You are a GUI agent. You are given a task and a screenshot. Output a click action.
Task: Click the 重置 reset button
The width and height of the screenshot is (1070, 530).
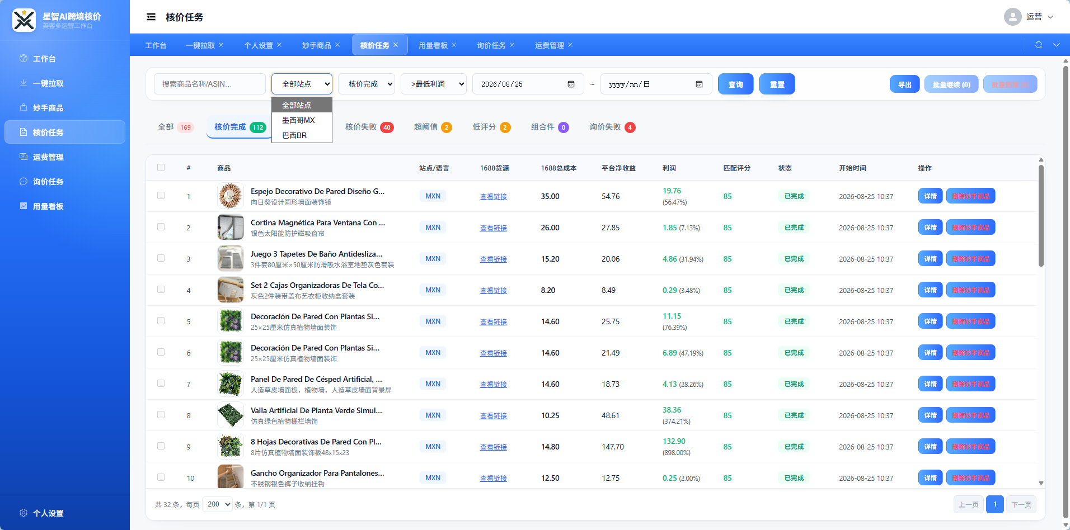(777, 84)
